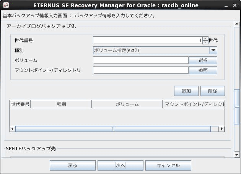Click the 基本バックアップ情報入力画面 instruction text
The image size is (241, 174).
[79, 16]
